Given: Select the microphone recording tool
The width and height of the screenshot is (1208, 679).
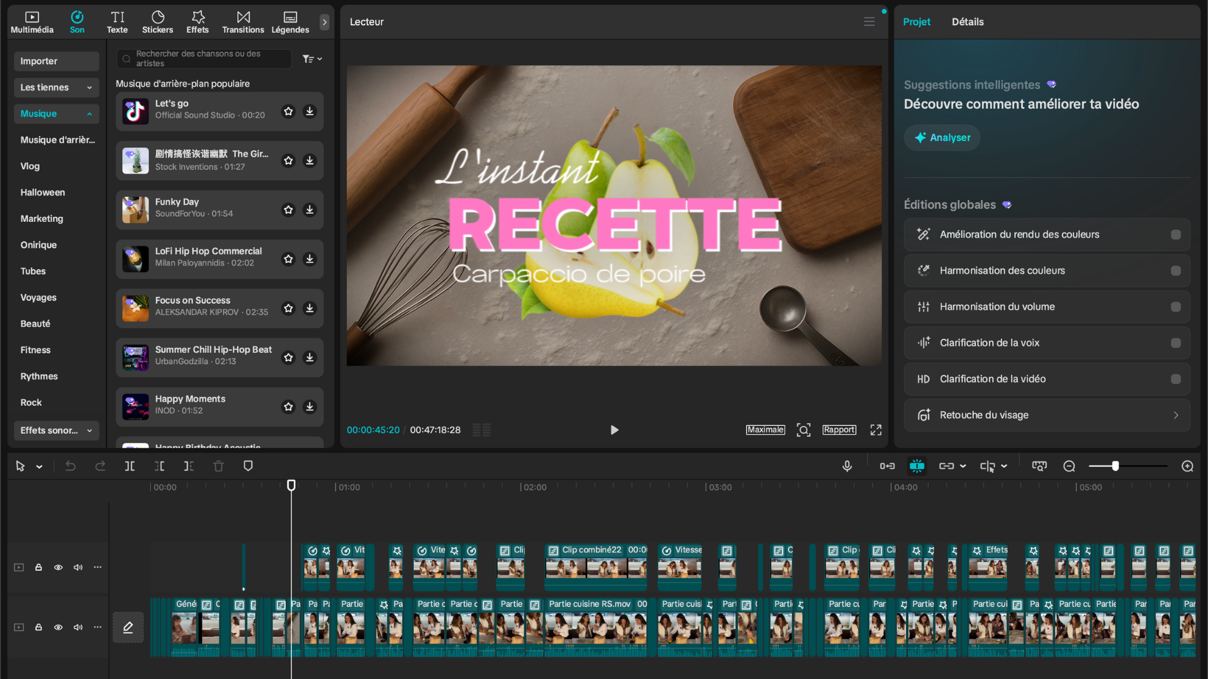Looking at the screenshot, I should [847, 466].
